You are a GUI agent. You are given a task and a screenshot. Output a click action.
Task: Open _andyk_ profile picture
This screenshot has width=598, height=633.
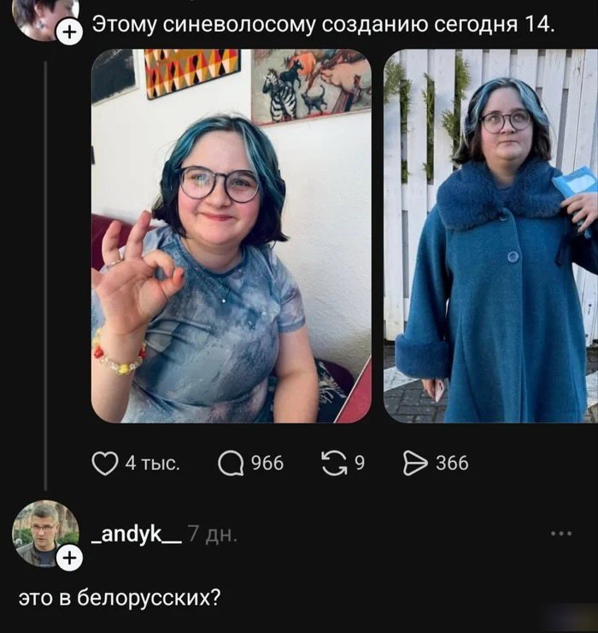pos(45,533)
